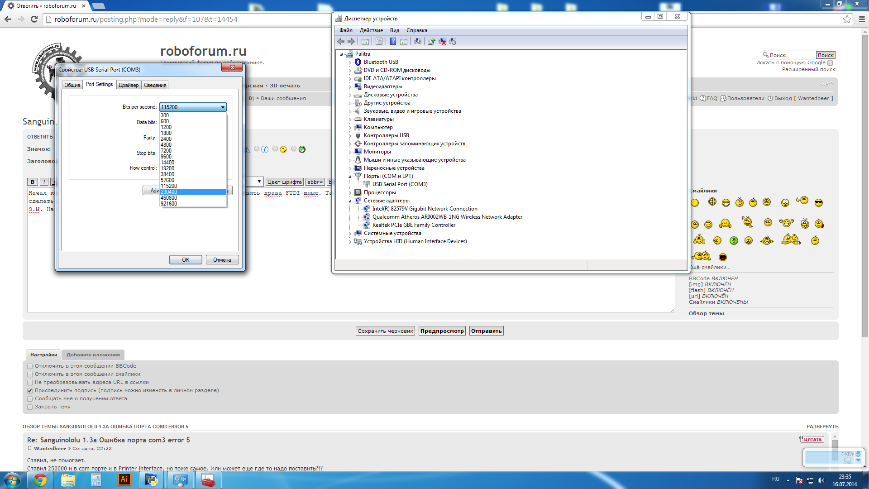Click Update driver software toolbar icon
This screenshot has width=869, height=489.
point(432,41)
